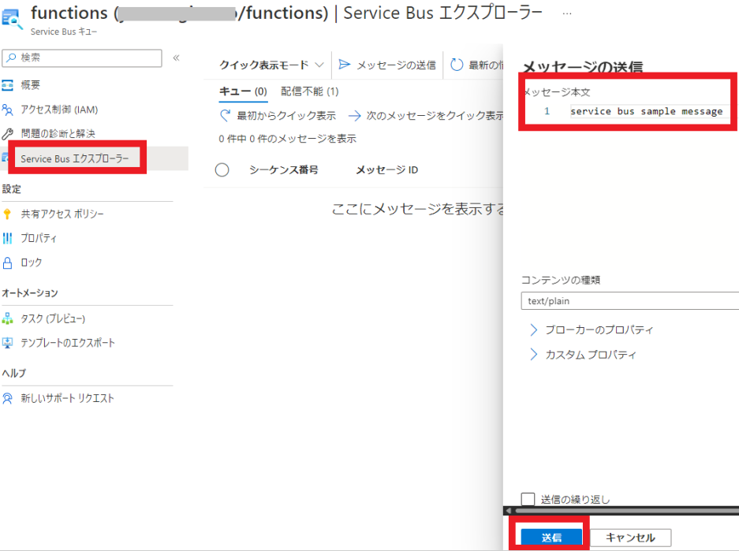Expand ブローカーのプロパティ section

pos(592,329)
